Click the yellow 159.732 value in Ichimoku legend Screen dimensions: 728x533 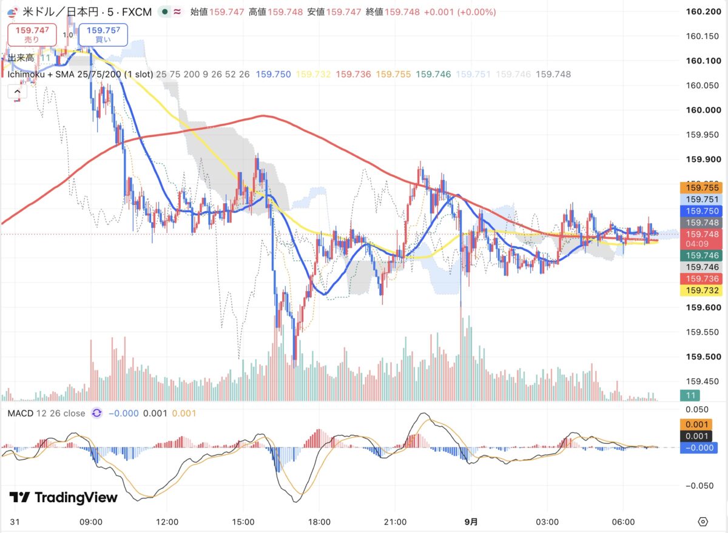click(x=314, y=74)
